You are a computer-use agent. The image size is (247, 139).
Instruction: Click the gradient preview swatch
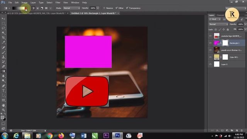19,8
